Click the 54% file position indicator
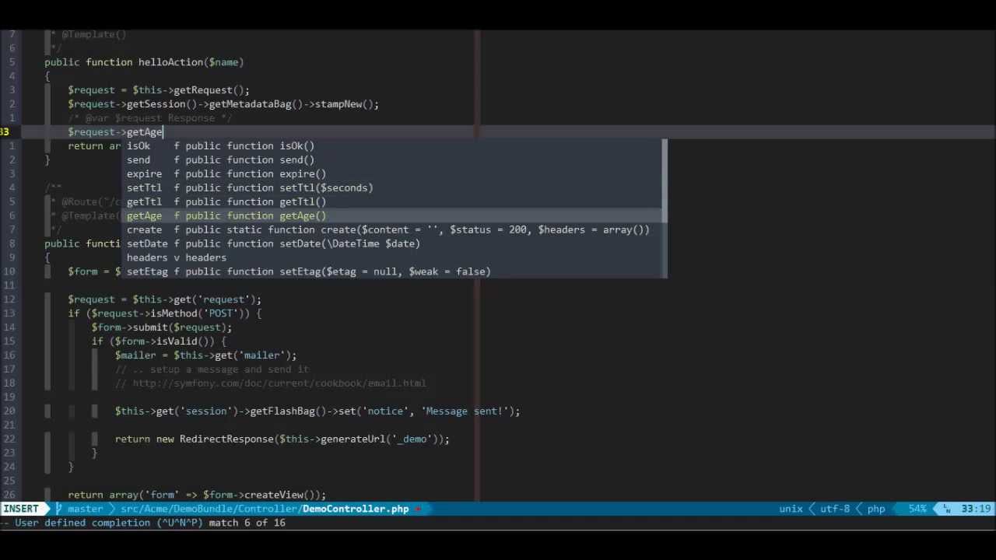This screenshot has height=560, width=996. 917,509
